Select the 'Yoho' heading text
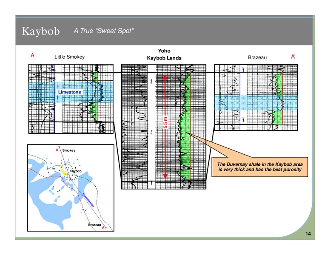Screen dimensions: 330x255 pyautogui.click(x=164, y=51)
